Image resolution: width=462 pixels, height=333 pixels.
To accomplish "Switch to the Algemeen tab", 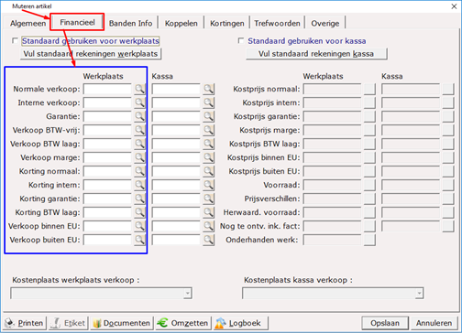I will pos(27,23).
